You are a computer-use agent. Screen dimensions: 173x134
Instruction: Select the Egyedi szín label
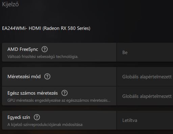point(19,118)
